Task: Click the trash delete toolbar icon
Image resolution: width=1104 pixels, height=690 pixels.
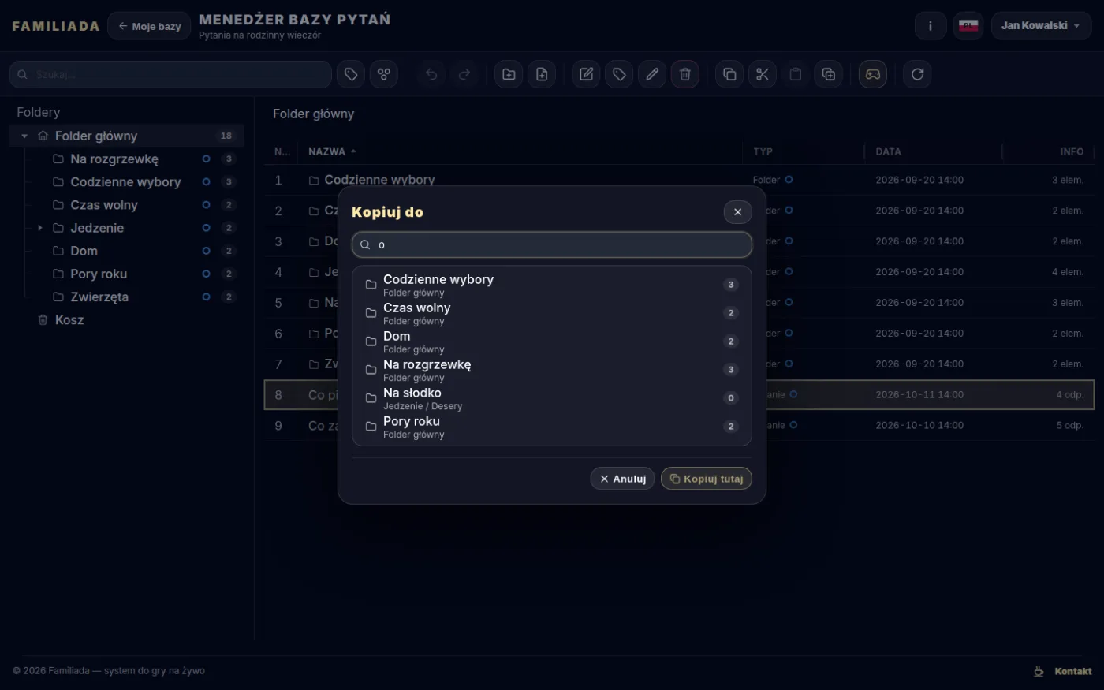Action: tap(685, 74)
